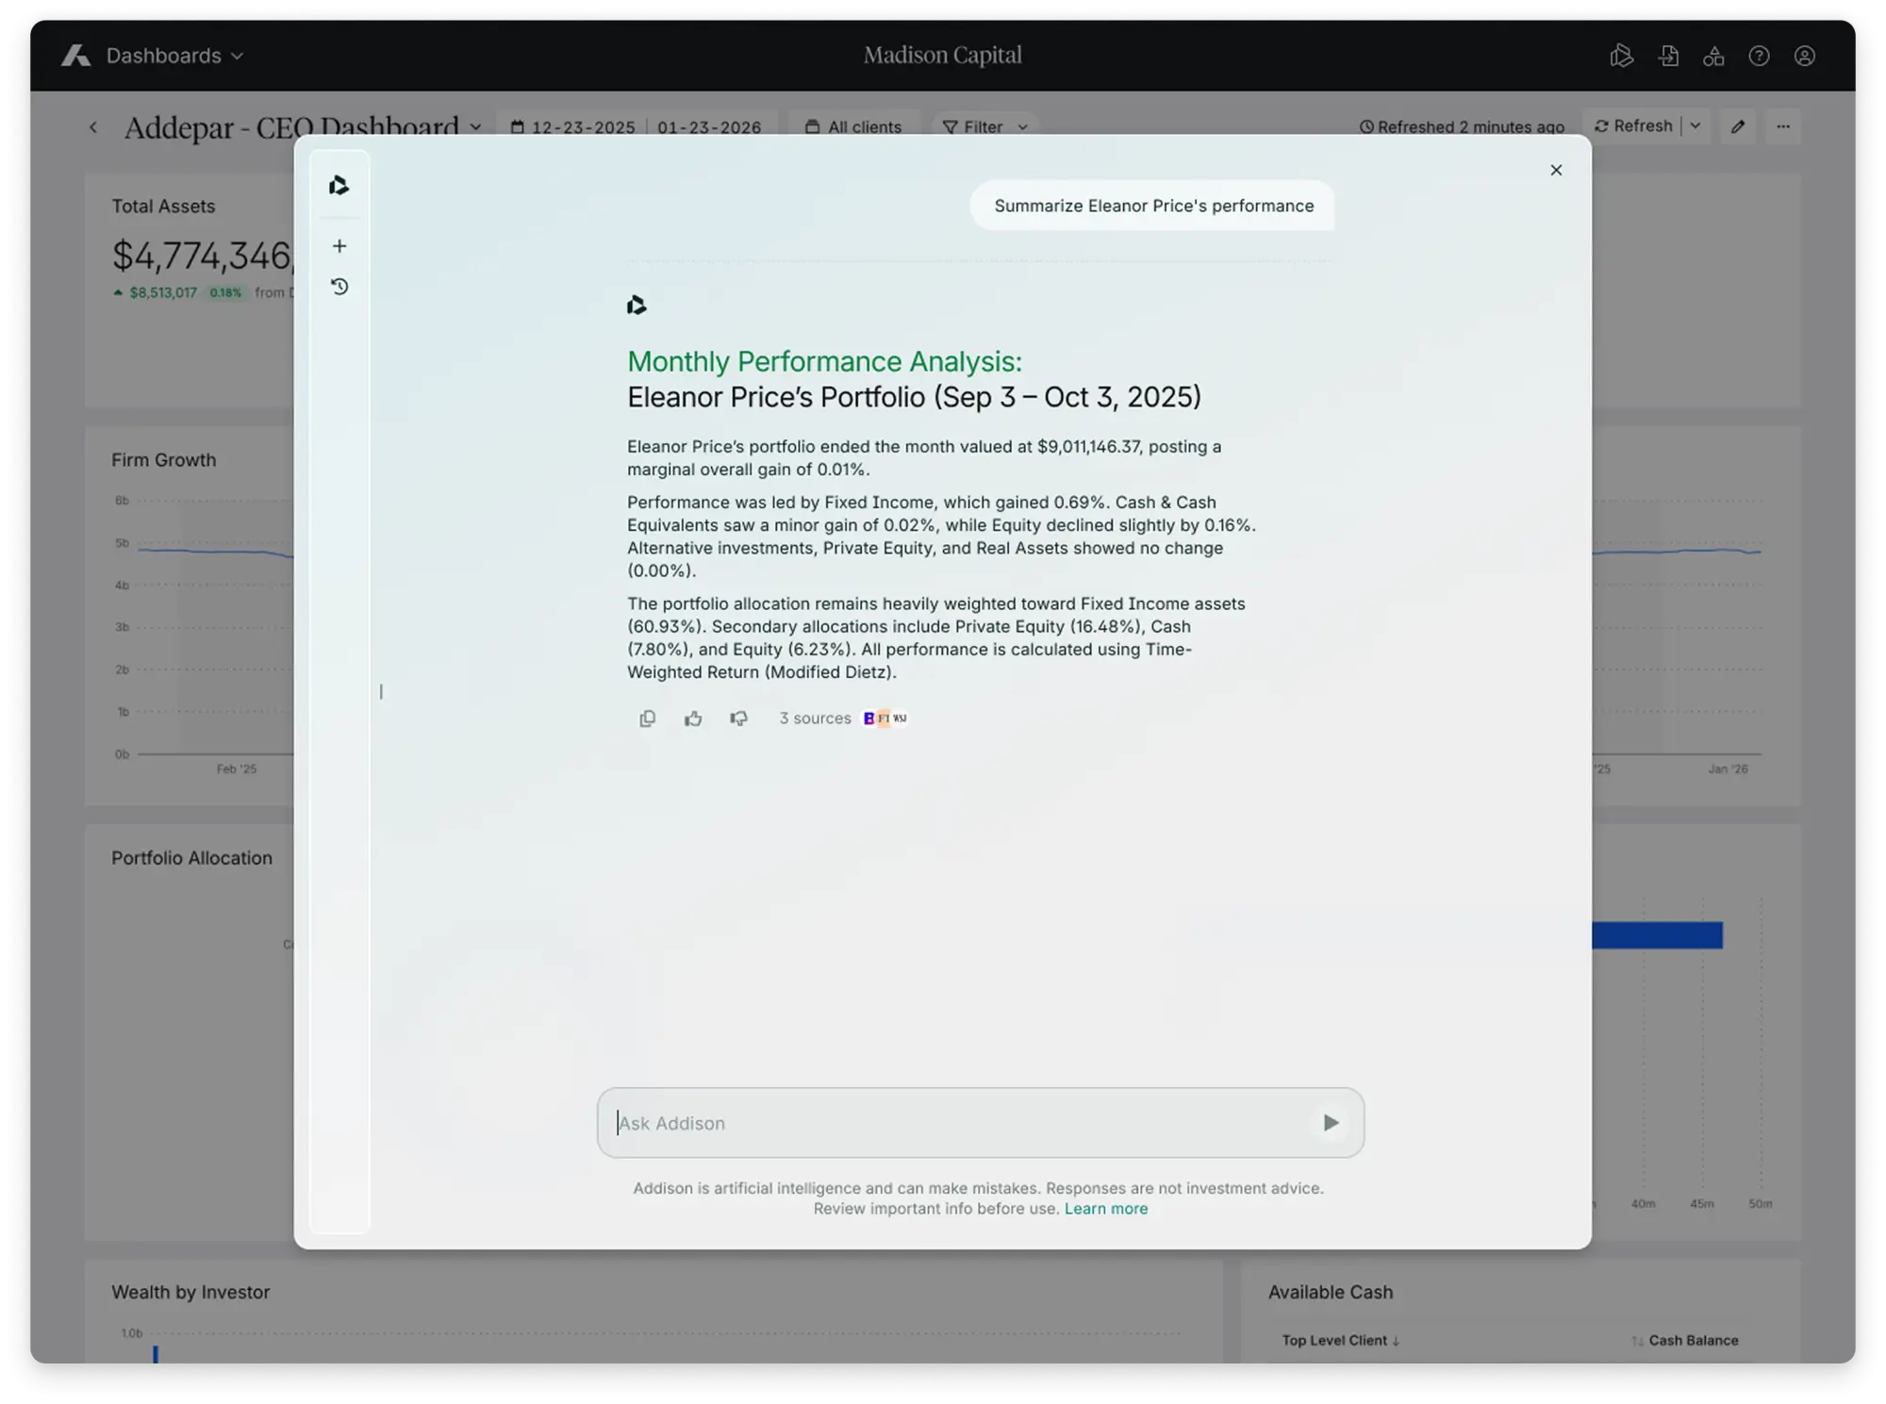Click the 'Monthly Performance Analysis:' heading
This screenshot has width=1886, height=1404.
(x=824, y=361)
